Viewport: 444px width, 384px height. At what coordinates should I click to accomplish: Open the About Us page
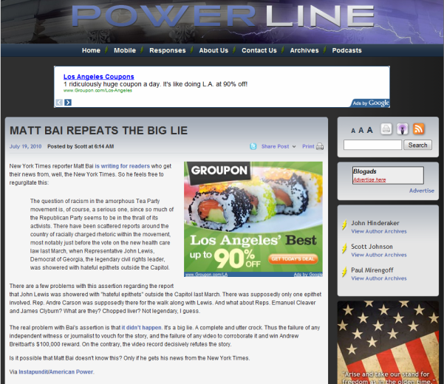(214, 50)
